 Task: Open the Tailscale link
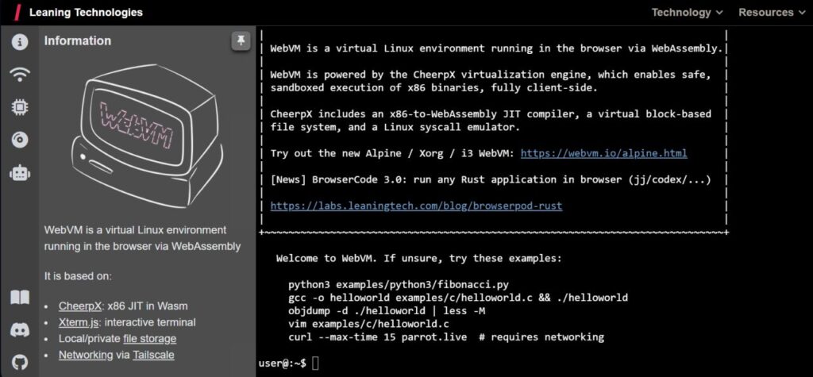click(153, 355)
